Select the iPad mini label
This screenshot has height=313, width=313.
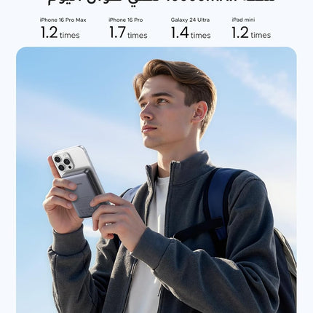point(243,20)
